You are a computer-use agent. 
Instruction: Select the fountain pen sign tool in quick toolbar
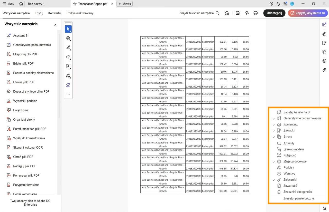(68, 76)
